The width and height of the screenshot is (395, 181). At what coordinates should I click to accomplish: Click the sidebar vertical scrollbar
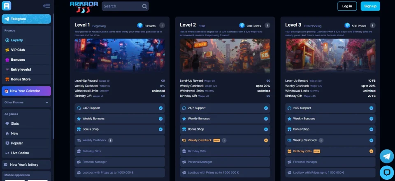coord(53,76)
